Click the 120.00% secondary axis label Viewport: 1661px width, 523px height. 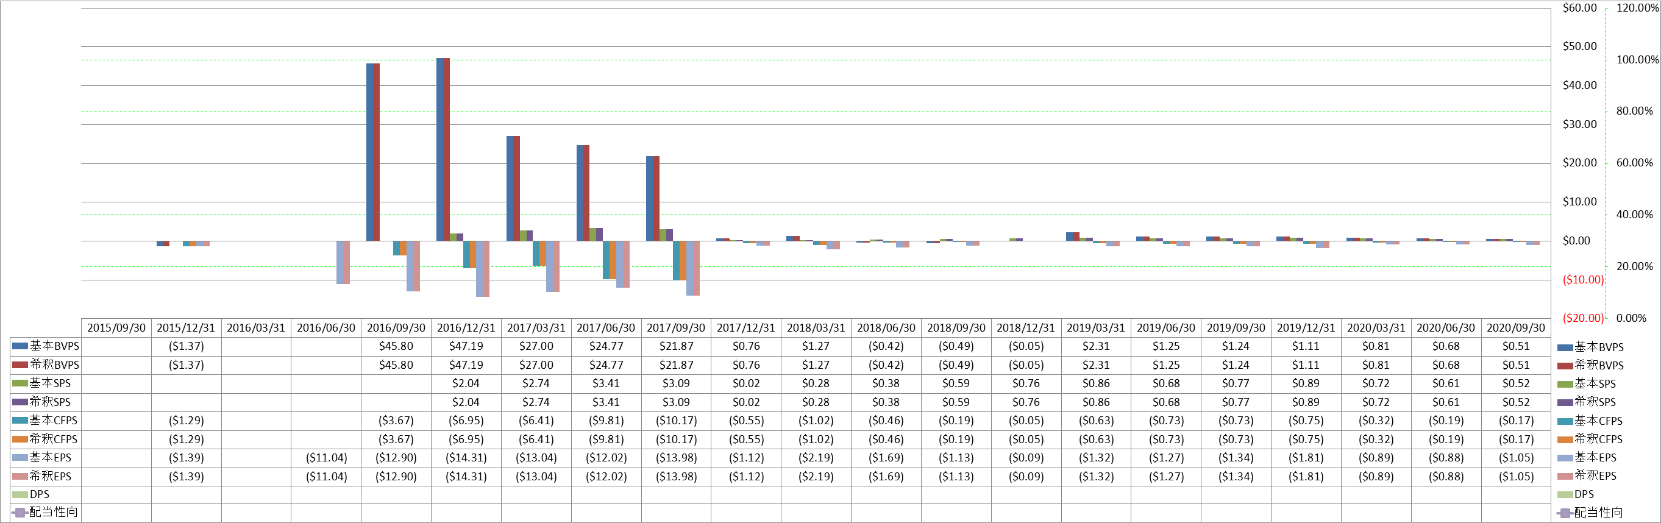1638,8
